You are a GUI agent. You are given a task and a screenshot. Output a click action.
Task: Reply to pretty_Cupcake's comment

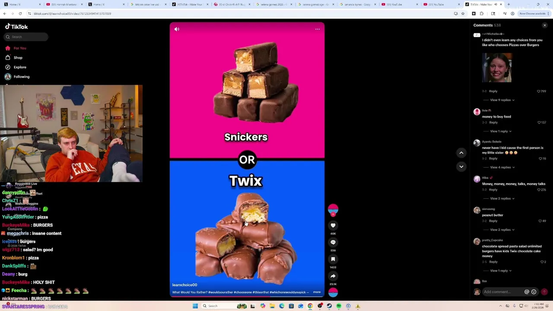[x=493, y=262]
